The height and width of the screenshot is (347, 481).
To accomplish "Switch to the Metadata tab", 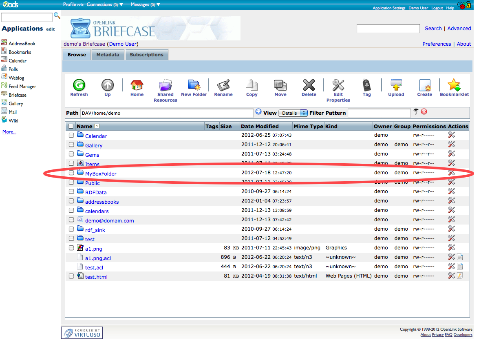I will 108,55.
